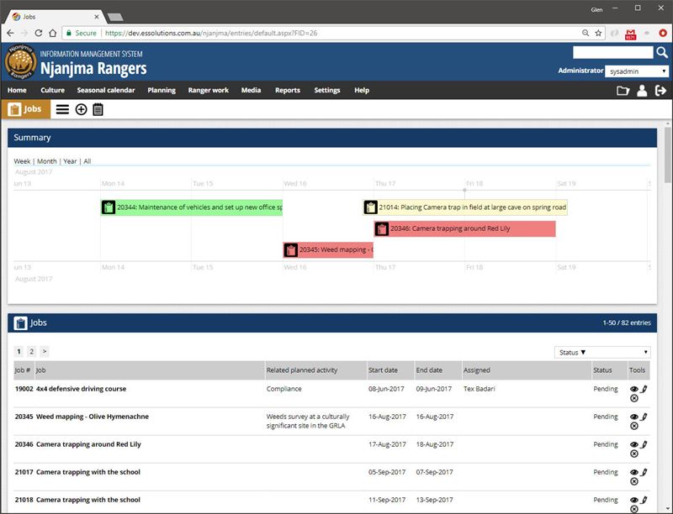View job 19002 via its eye icon

point(634,389)
